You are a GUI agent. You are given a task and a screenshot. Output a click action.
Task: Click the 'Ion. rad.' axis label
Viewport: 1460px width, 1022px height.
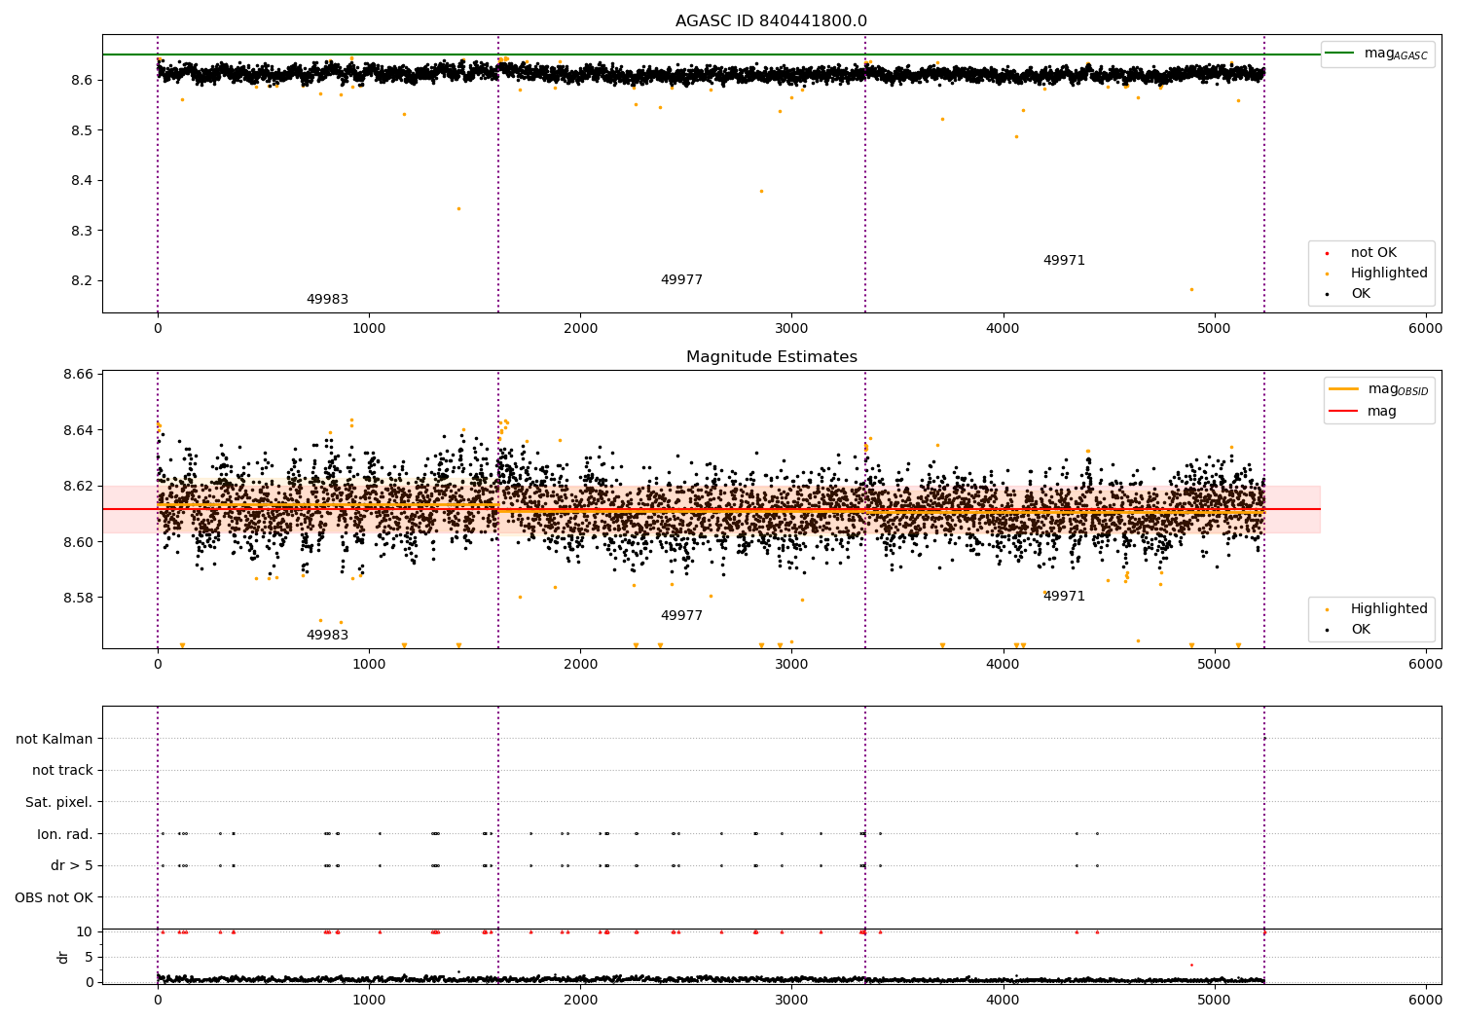65,834
